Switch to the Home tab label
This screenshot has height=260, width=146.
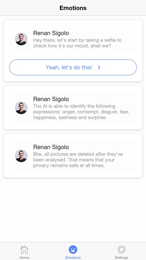(x=24, y=258)
